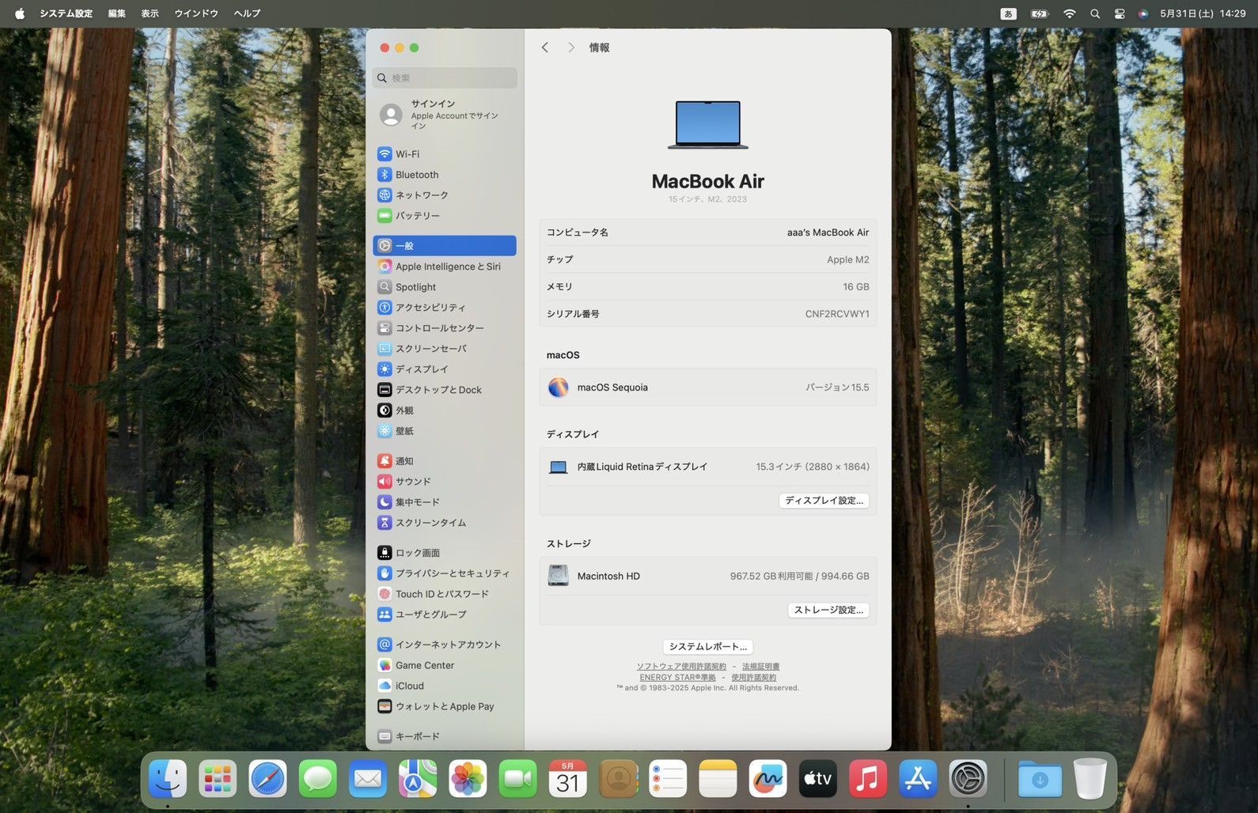Open Music app in the Dock

[x=868, y=780]
